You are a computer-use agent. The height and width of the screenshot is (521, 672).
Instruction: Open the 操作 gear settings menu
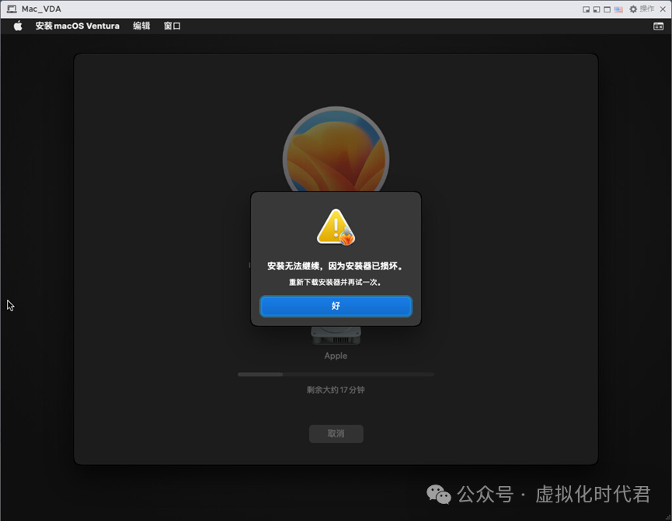[x=642, y=9]
